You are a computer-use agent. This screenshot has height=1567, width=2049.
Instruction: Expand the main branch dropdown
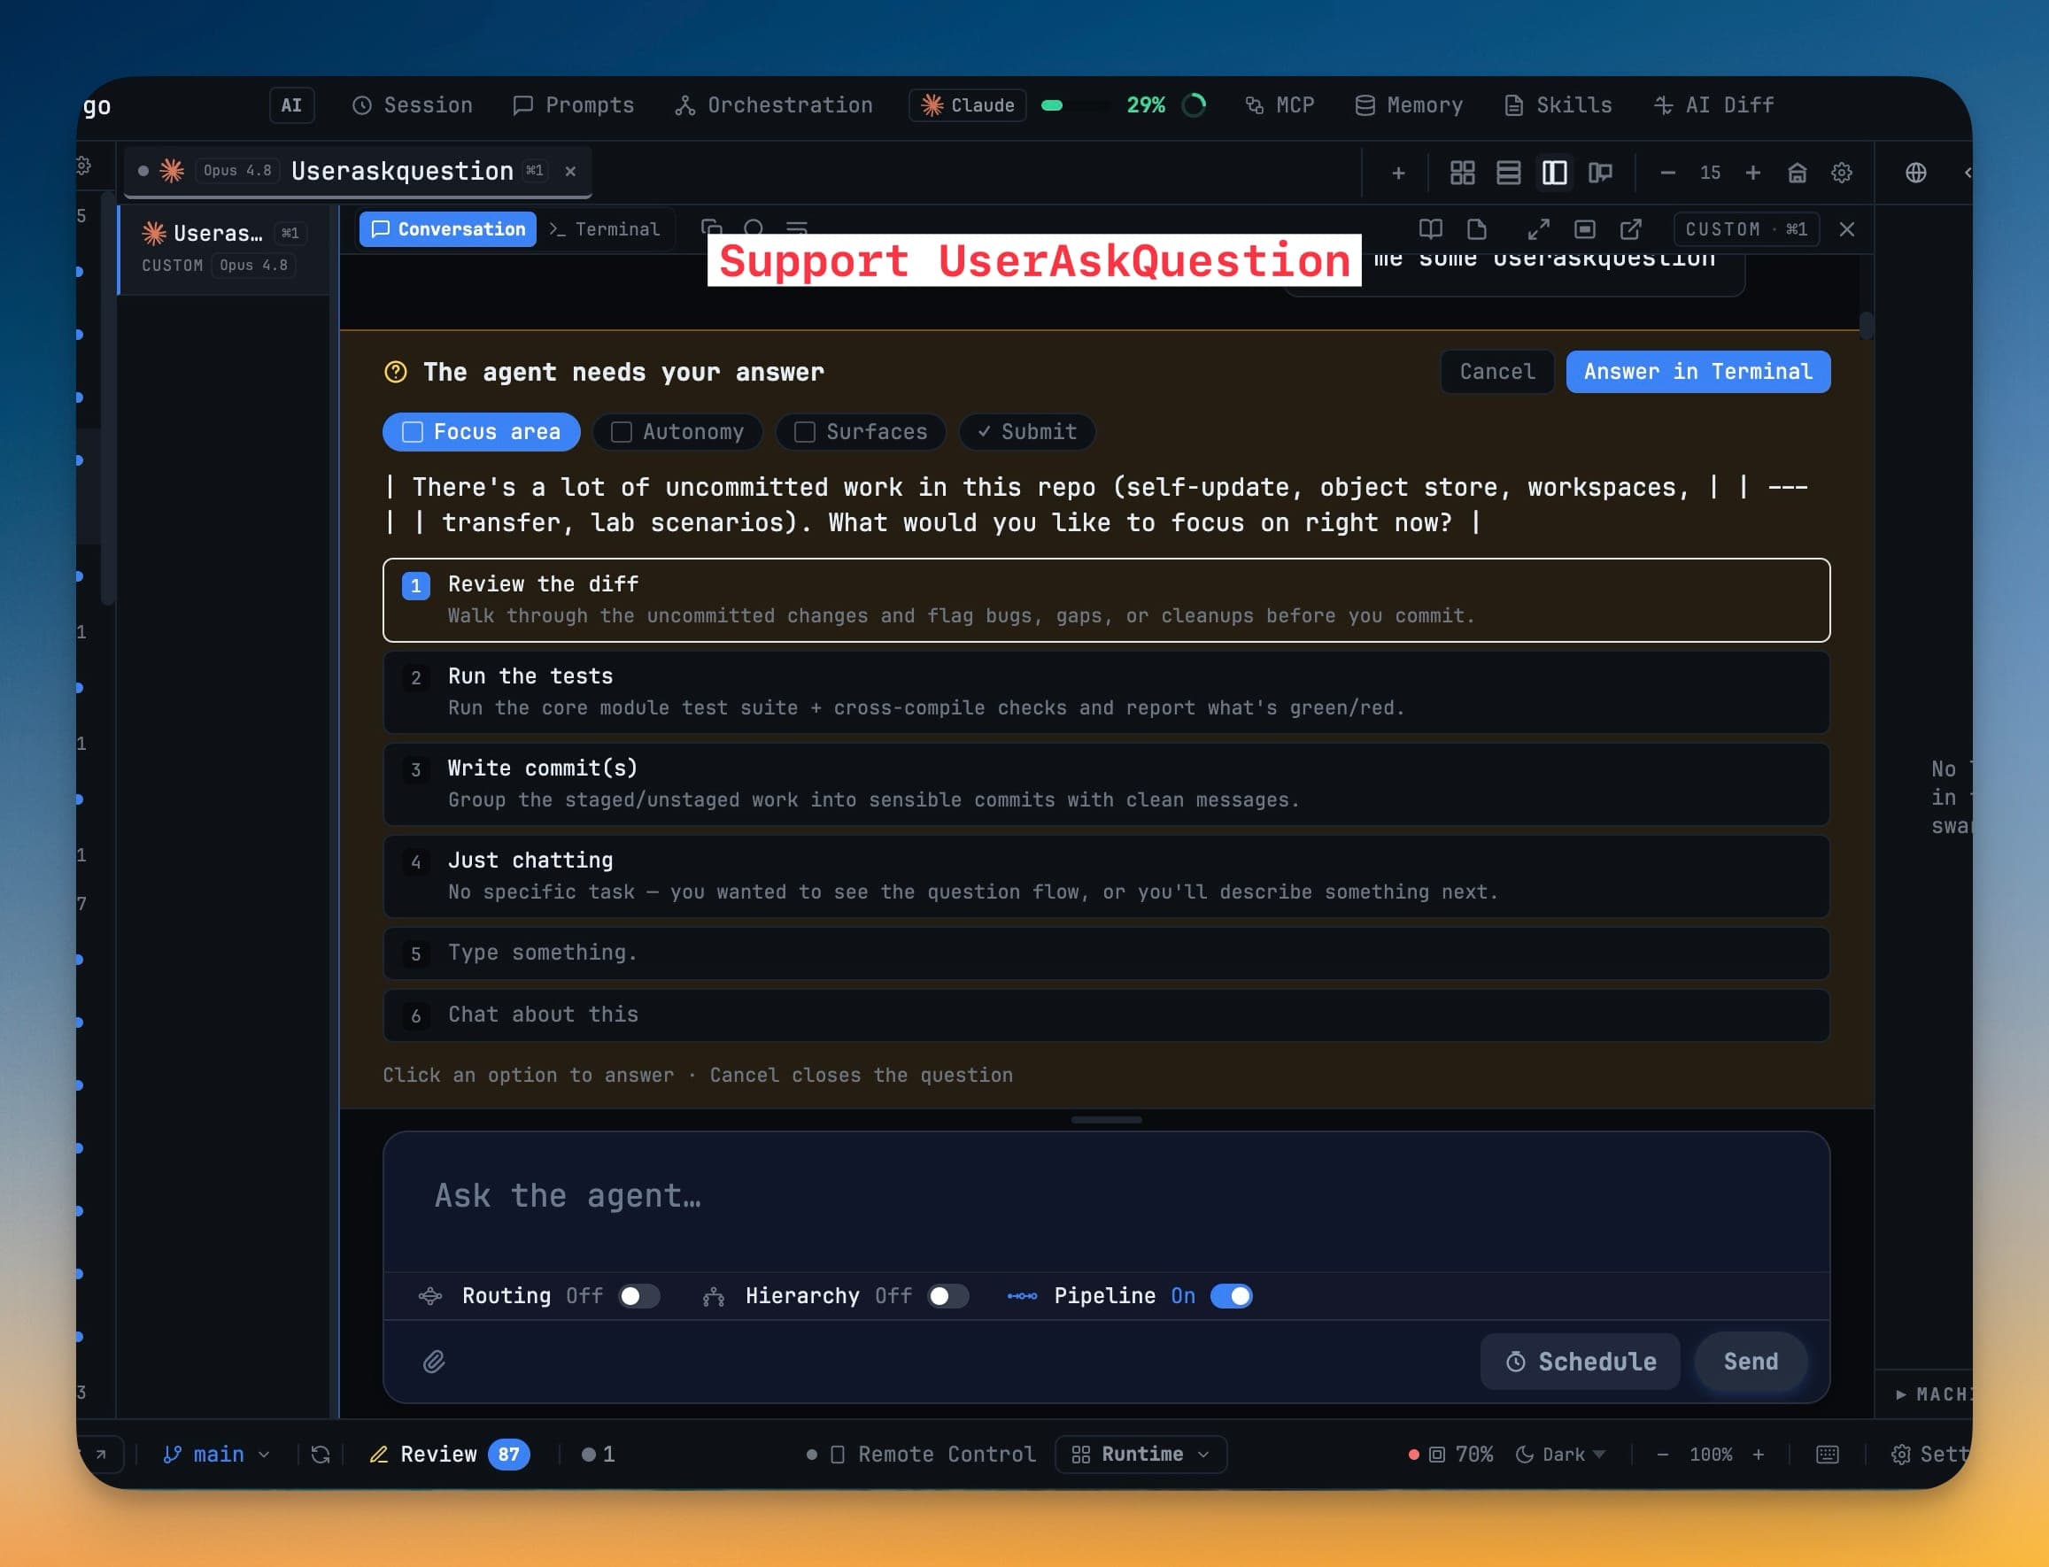click(216, 1455)
